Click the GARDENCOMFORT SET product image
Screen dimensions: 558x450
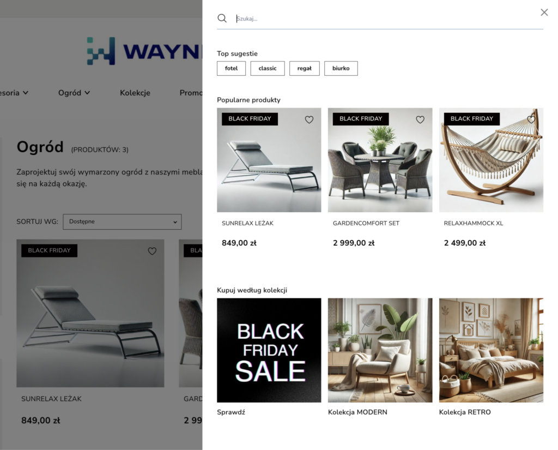380,160
